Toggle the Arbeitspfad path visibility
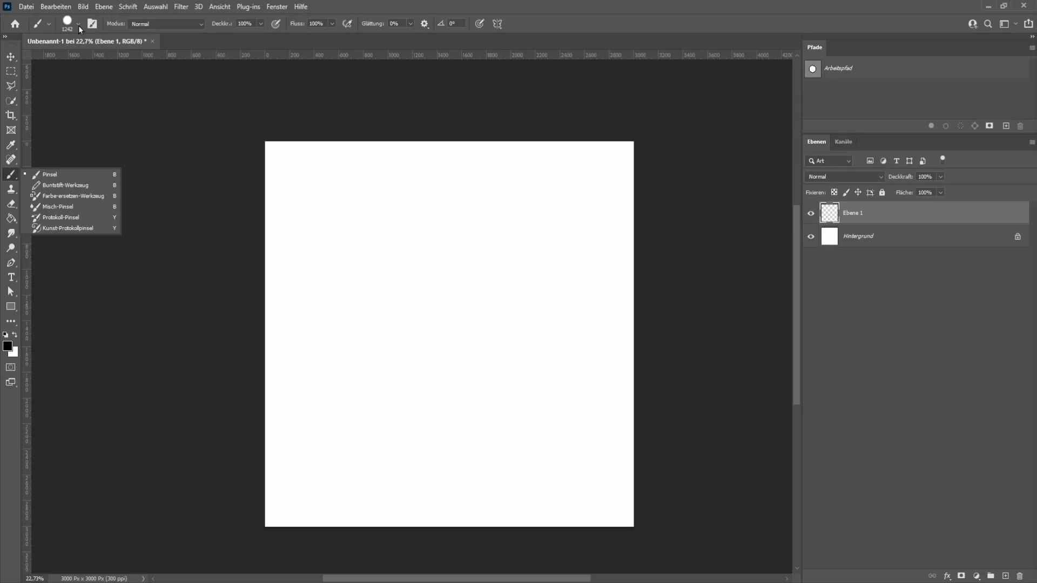Image resolution: width=1037 pixels, height=583 pixels. 812,69
